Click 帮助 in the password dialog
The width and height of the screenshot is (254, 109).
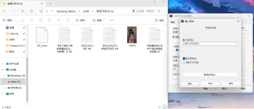[x=231, y=84]
